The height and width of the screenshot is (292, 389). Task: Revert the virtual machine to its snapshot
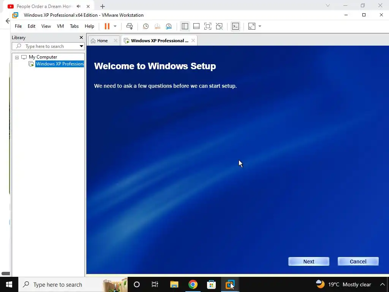click(157, 26)
